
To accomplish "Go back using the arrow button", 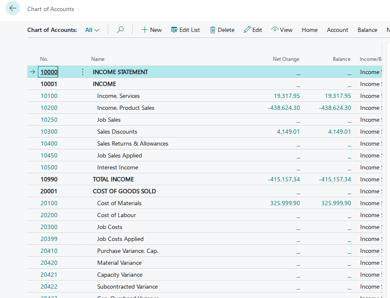I will [13, 8].
